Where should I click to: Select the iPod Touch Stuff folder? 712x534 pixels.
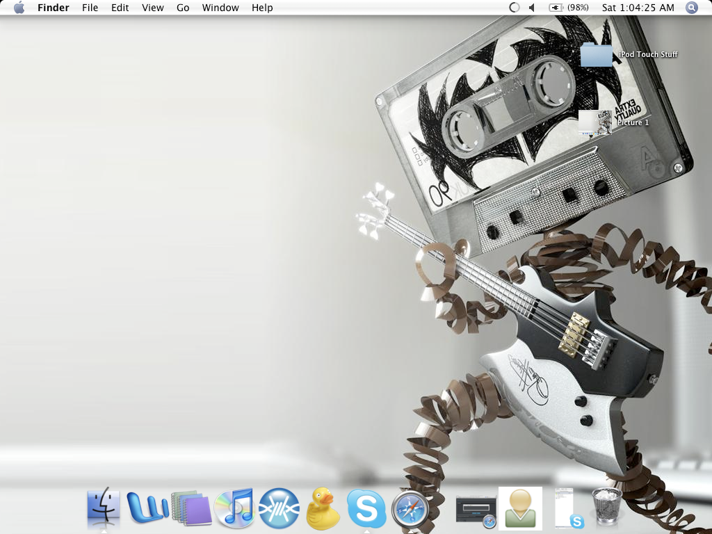(596, 54)
